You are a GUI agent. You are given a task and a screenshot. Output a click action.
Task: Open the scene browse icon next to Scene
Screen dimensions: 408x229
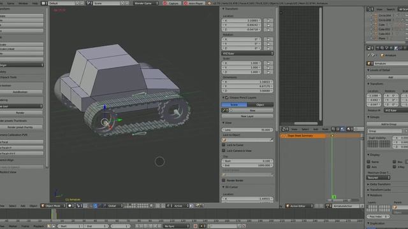click(x=89, y=3)
